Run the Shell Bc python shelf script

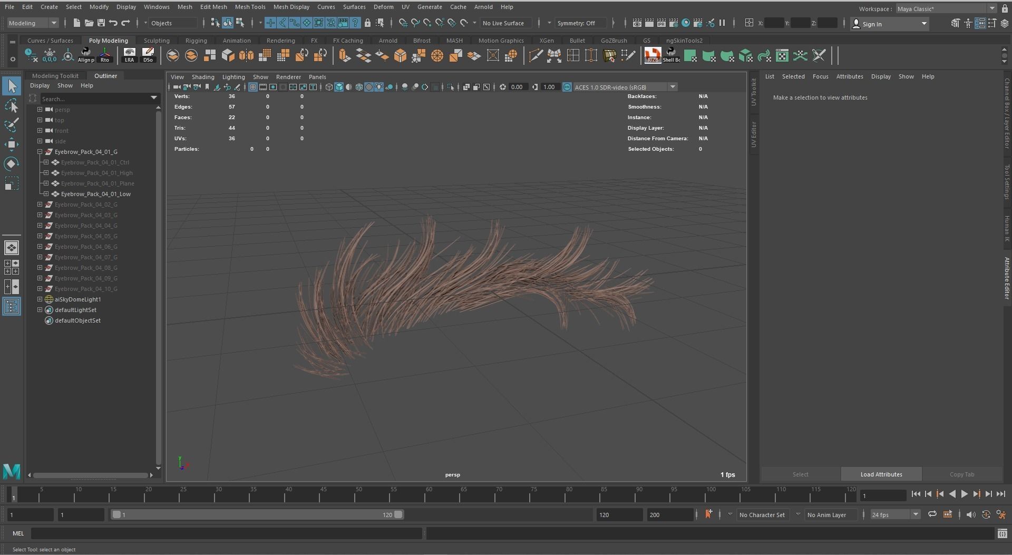point(671,55)
